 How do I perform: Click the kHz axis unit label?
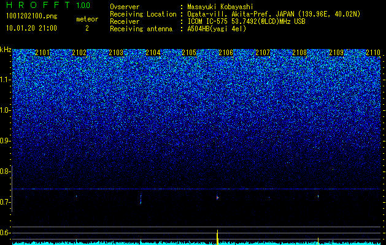[x=6, y=50]
